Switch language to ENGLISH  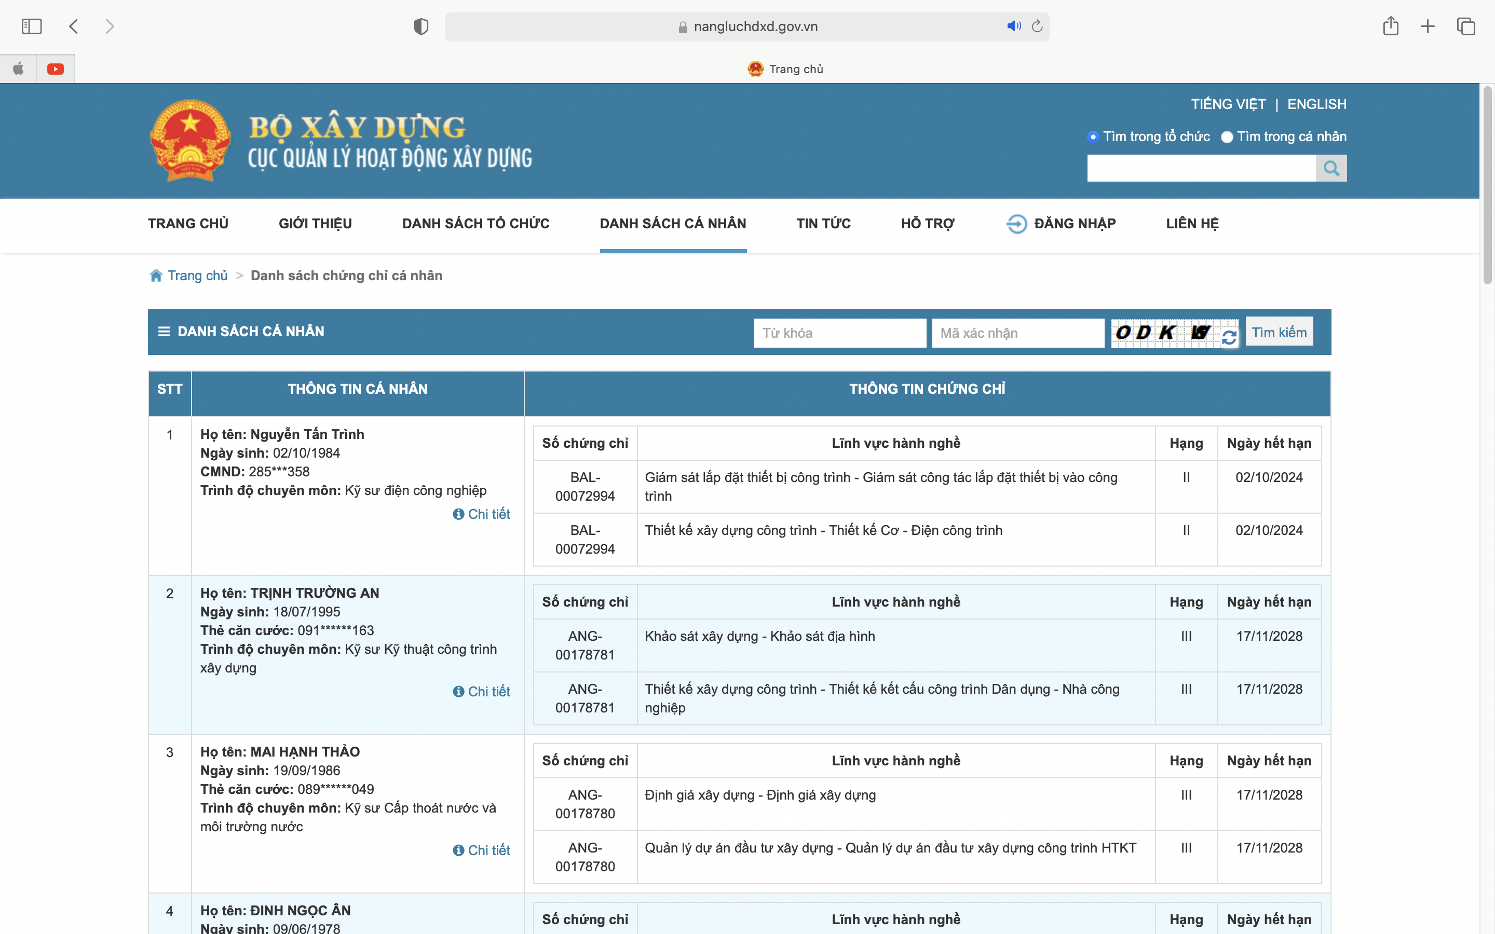(1316, 104)
